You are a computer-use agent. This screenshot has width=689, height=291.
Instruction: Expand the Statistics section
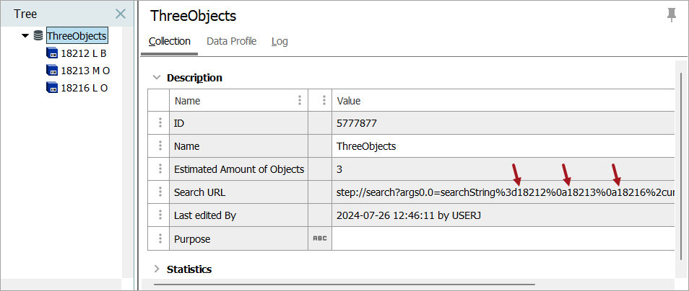pyautogui.click(x=156, y=269)
